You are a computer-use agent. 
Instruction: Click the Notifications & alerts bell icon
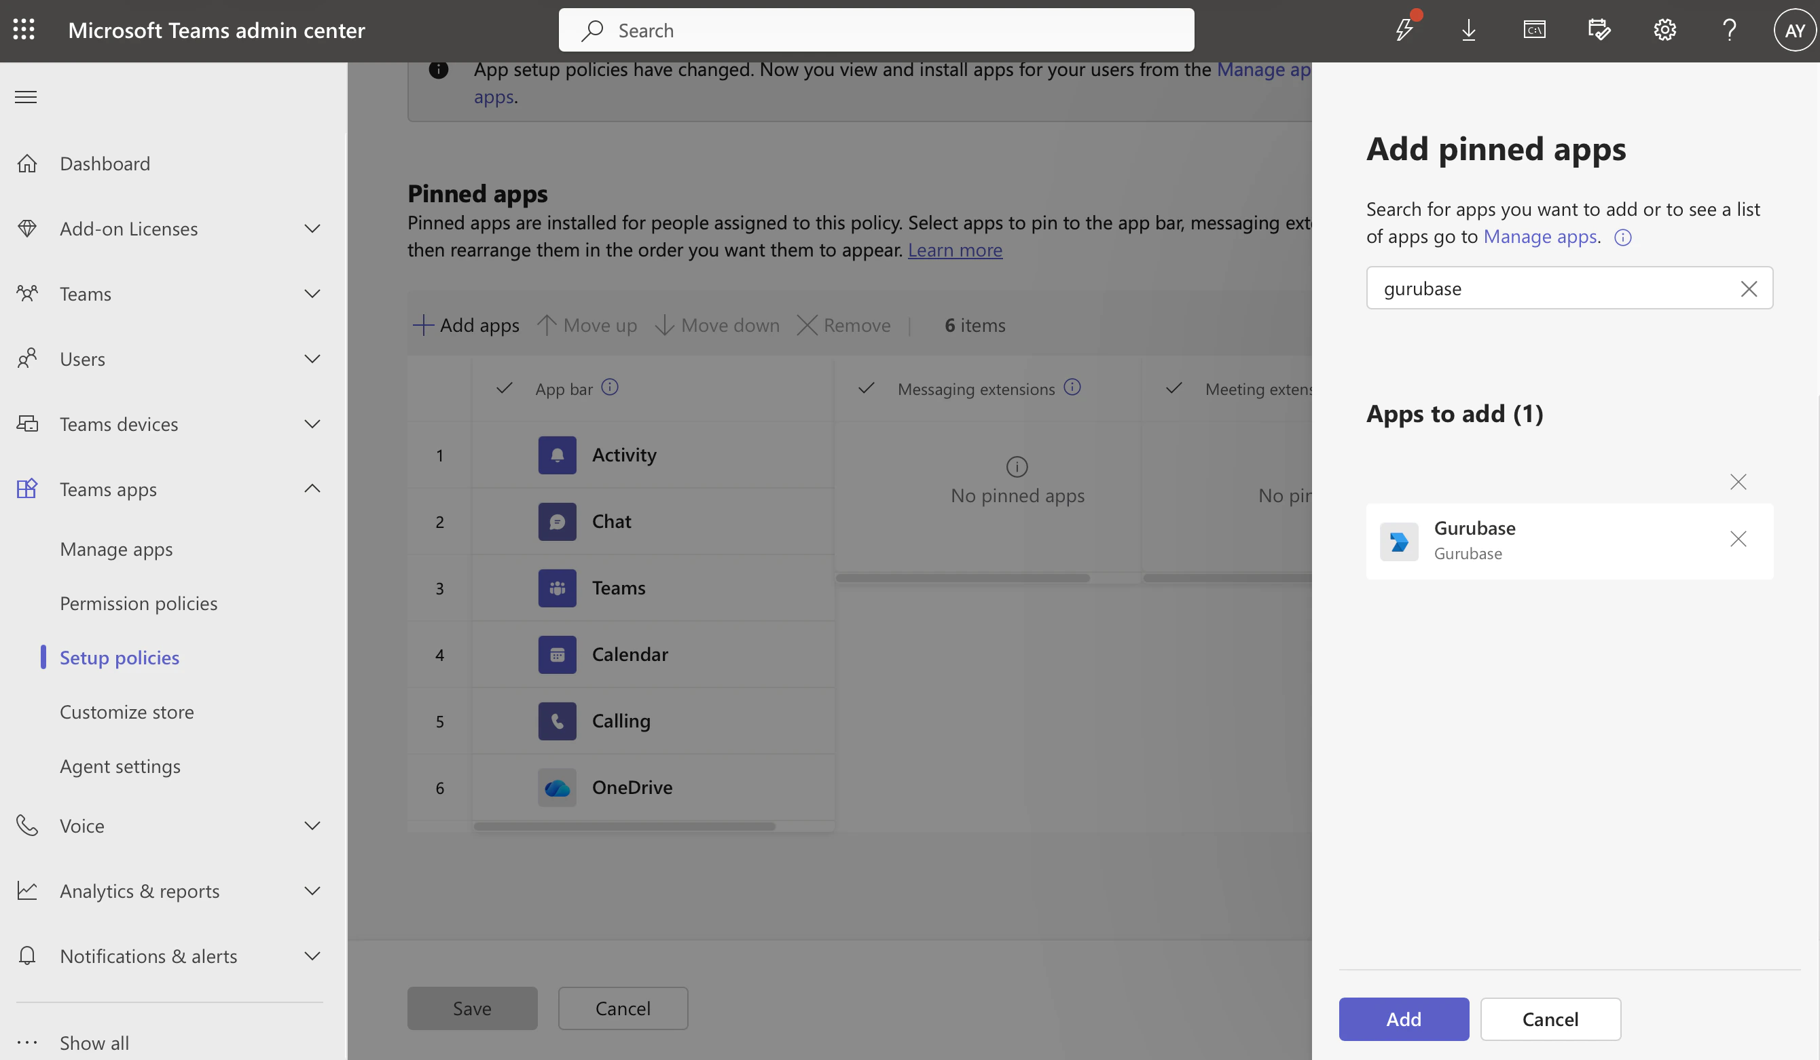26,955
